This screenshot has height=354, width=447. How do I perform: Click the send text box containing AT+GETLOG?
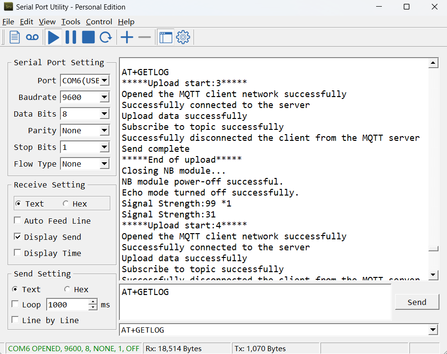[x=255, y=302]
